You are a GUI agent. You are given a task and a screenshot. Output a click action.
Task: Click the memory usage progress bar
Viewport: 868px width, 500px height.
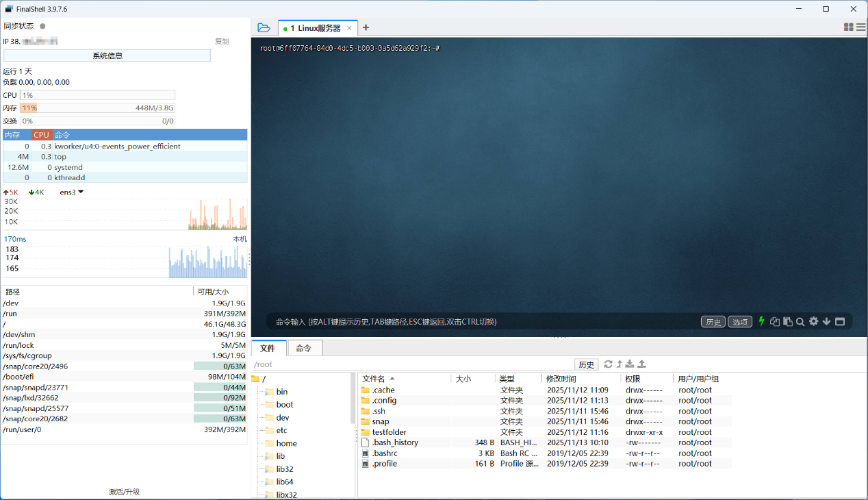(97, 108)
